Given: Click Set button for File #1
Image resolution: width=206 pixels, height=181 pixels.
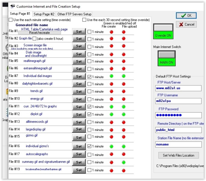Looking at the screenshot, I should pos(79,32).
